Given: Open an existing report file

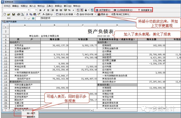Looking at the screenshot, I should (9, 14).
